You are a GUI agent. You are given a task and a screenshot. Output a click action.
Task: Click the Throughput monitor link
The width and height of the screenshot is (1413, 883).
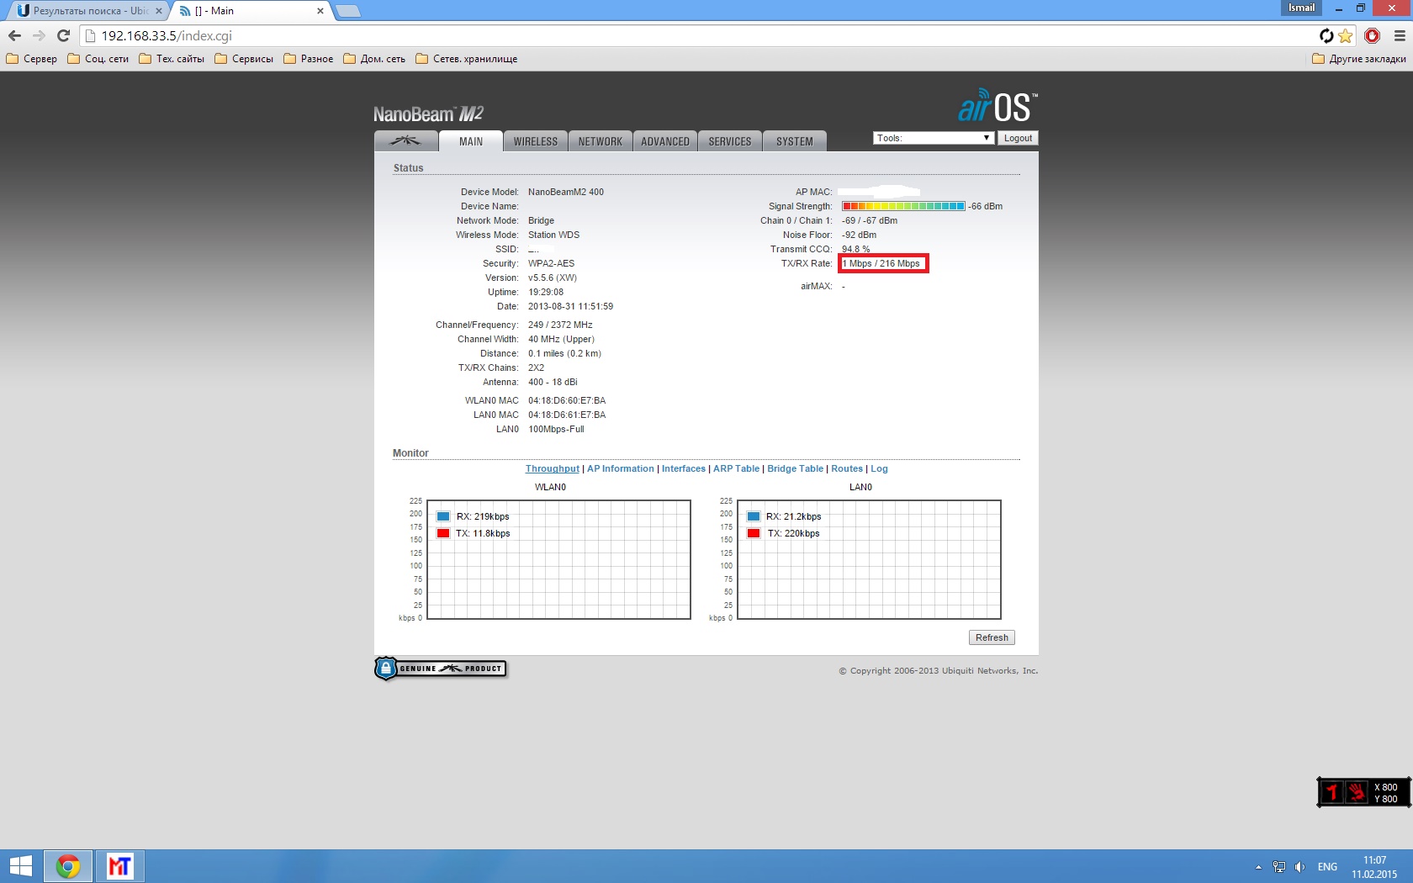tap(553, 468)
